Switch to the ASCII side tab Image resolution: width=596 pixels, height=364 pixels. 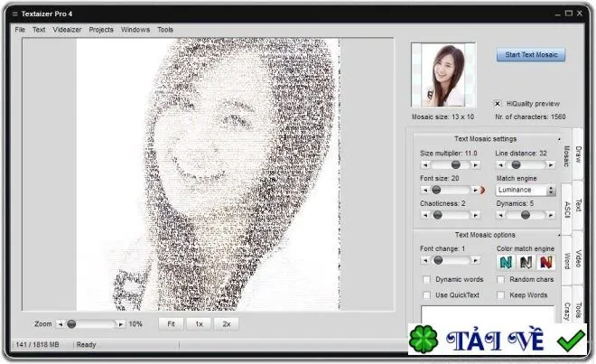pos(567,210)
